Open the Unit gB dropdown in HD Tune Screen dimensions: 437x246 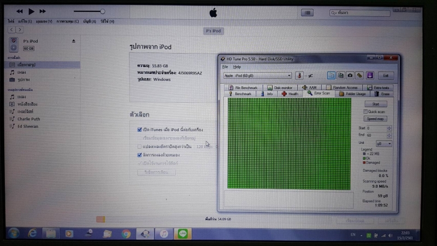(x=384, y=143)
